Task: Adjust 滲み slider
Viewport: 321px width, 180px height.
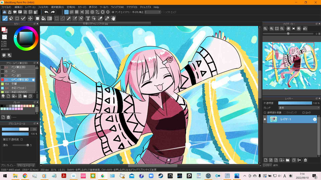Action: coord(21,145)
